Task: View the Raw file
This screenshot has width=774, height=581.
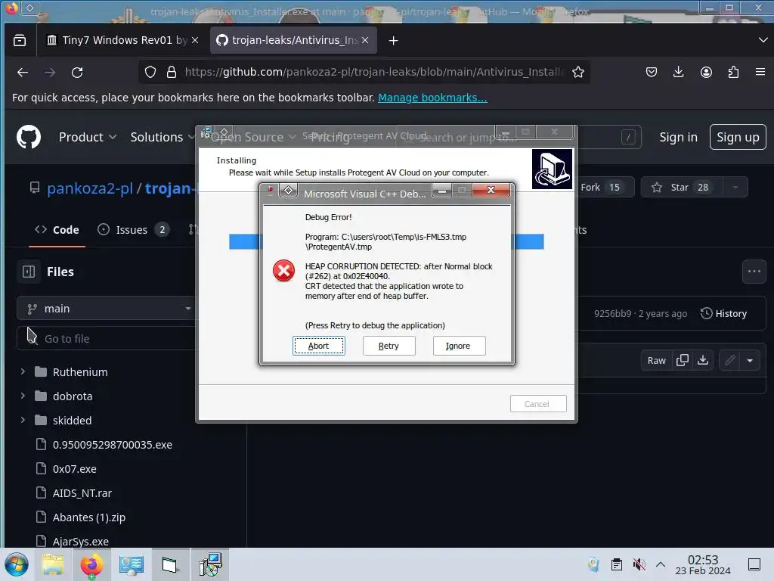Action: point(656,361)
